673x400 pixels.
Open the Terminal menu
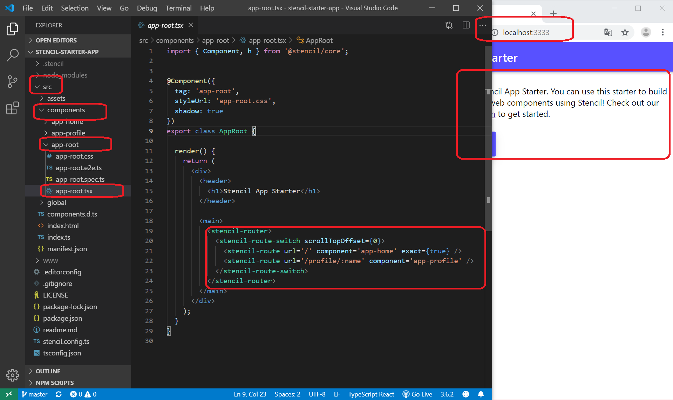178,8
